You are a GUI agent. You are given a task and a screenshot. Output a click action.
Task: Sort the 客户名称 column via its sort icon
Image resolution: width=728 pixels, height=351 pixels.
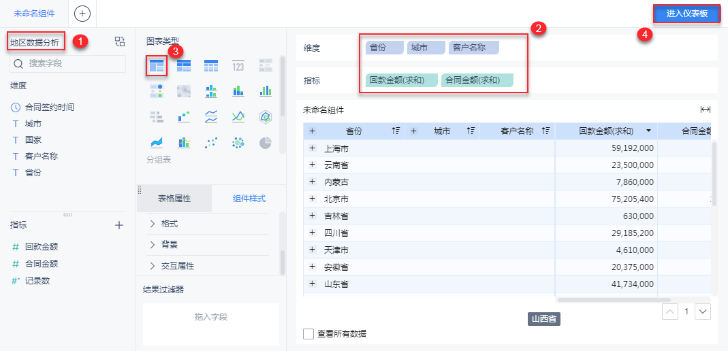point(545,131)
